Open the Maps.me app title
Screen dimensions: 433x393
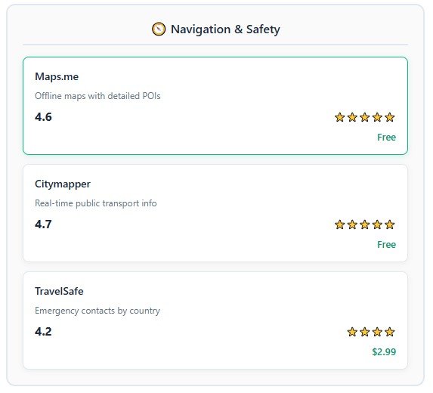click(57, 76)
